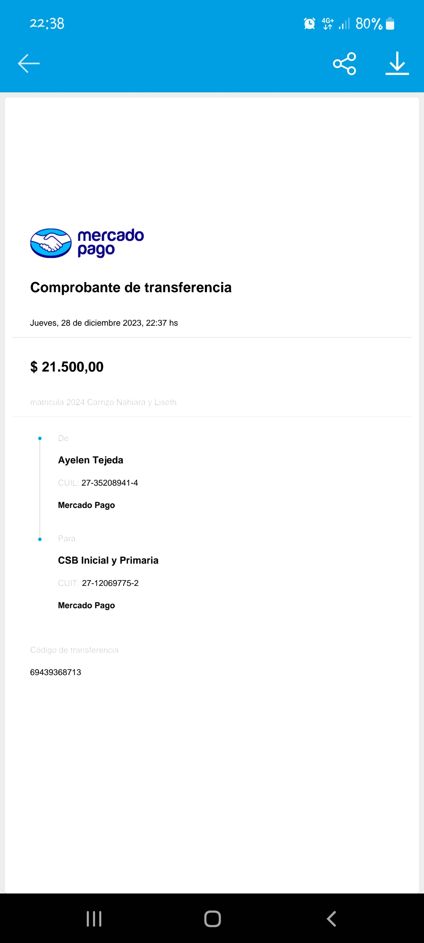Tap the share icon
The image size is (424, 943).
coord(344,63)
